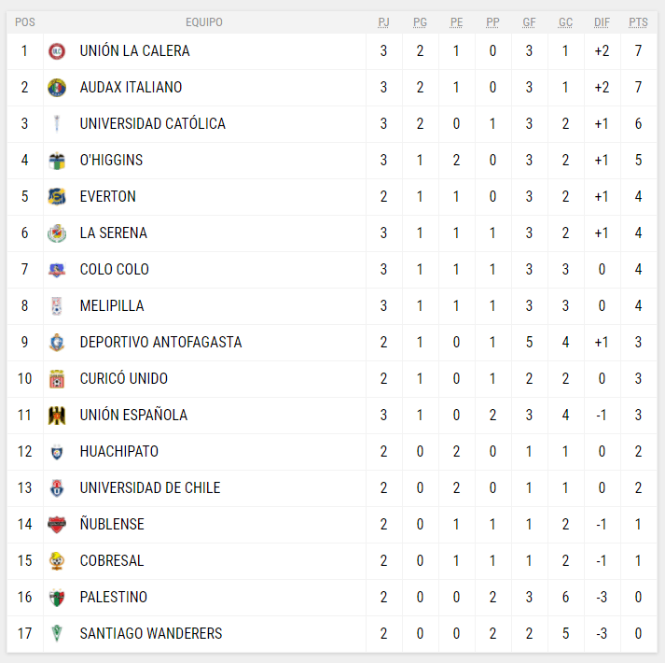Click the DIF column header
665x663 pixels.
pos(602,22)
